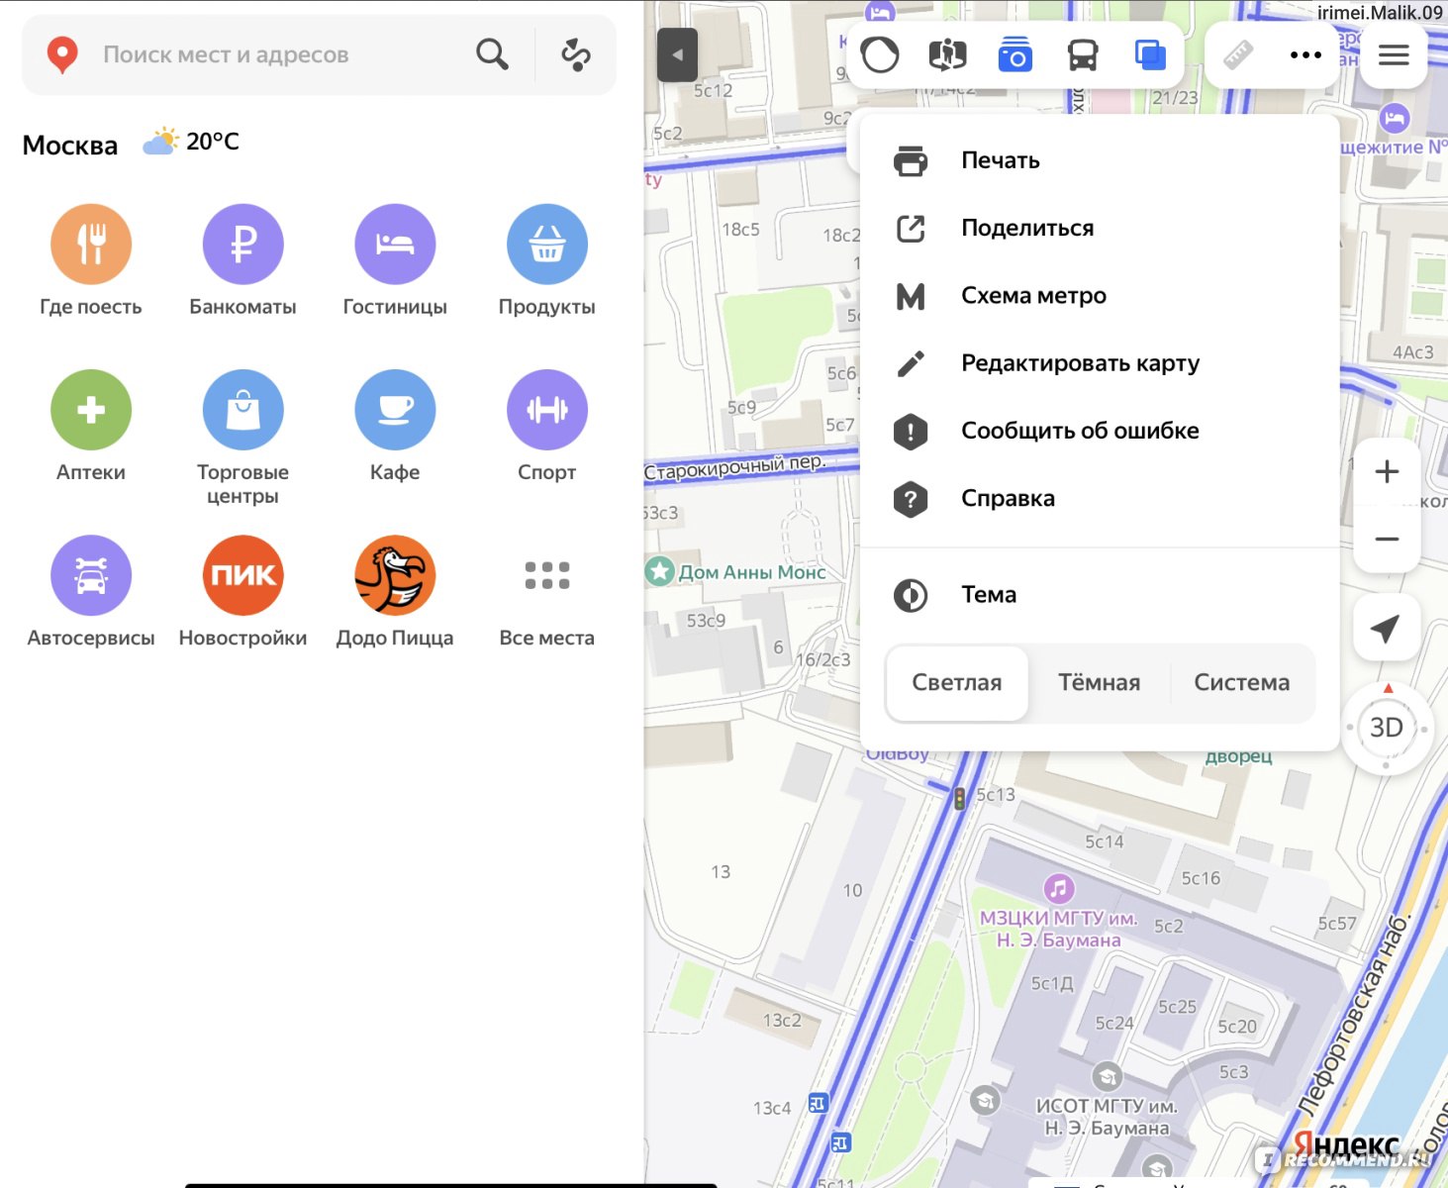Click the traffic light map icon
This screenshot has height=1188, width=1448.
click(x=959, y=798)
